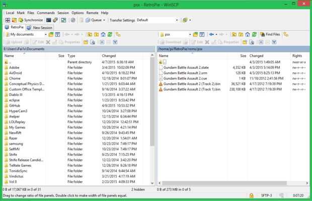Click local panel Open Directory icon

click(51, 34)
